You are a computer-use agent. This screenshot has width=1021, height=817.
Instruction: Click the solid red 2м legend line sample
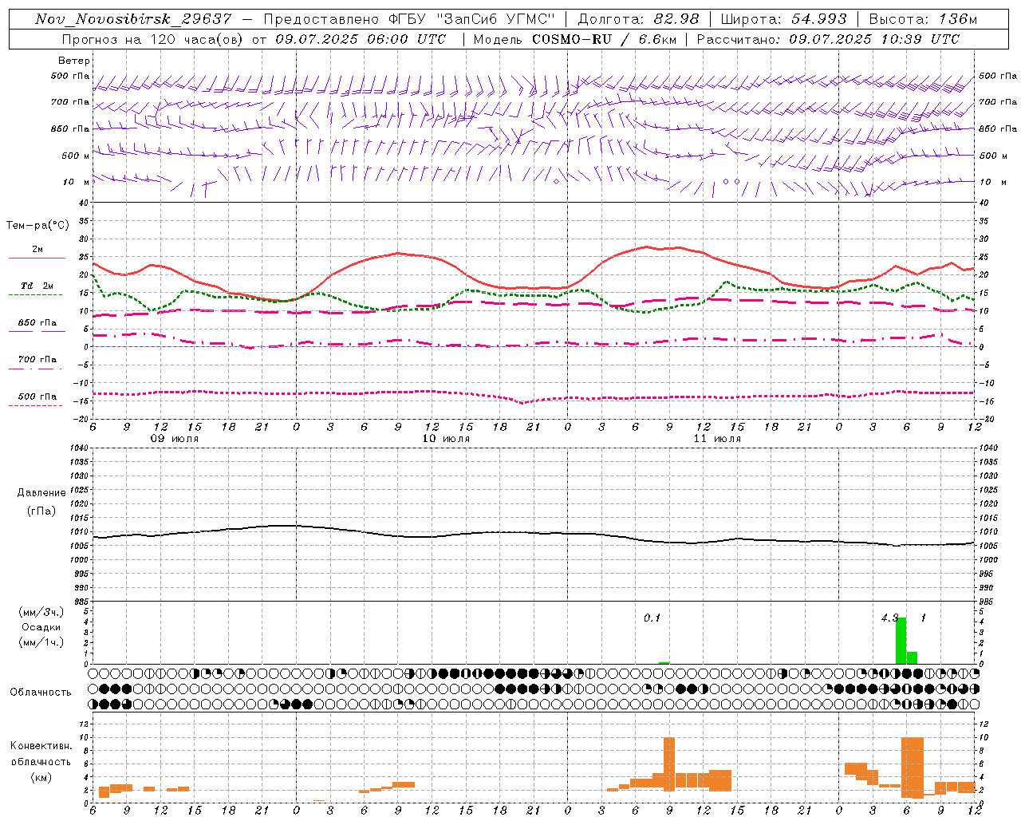tap(37, 258)
